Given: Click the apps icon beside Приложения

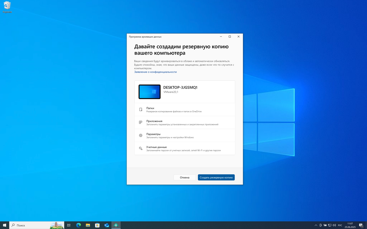Looking at the screenshot, I should (x=141, y=122).
